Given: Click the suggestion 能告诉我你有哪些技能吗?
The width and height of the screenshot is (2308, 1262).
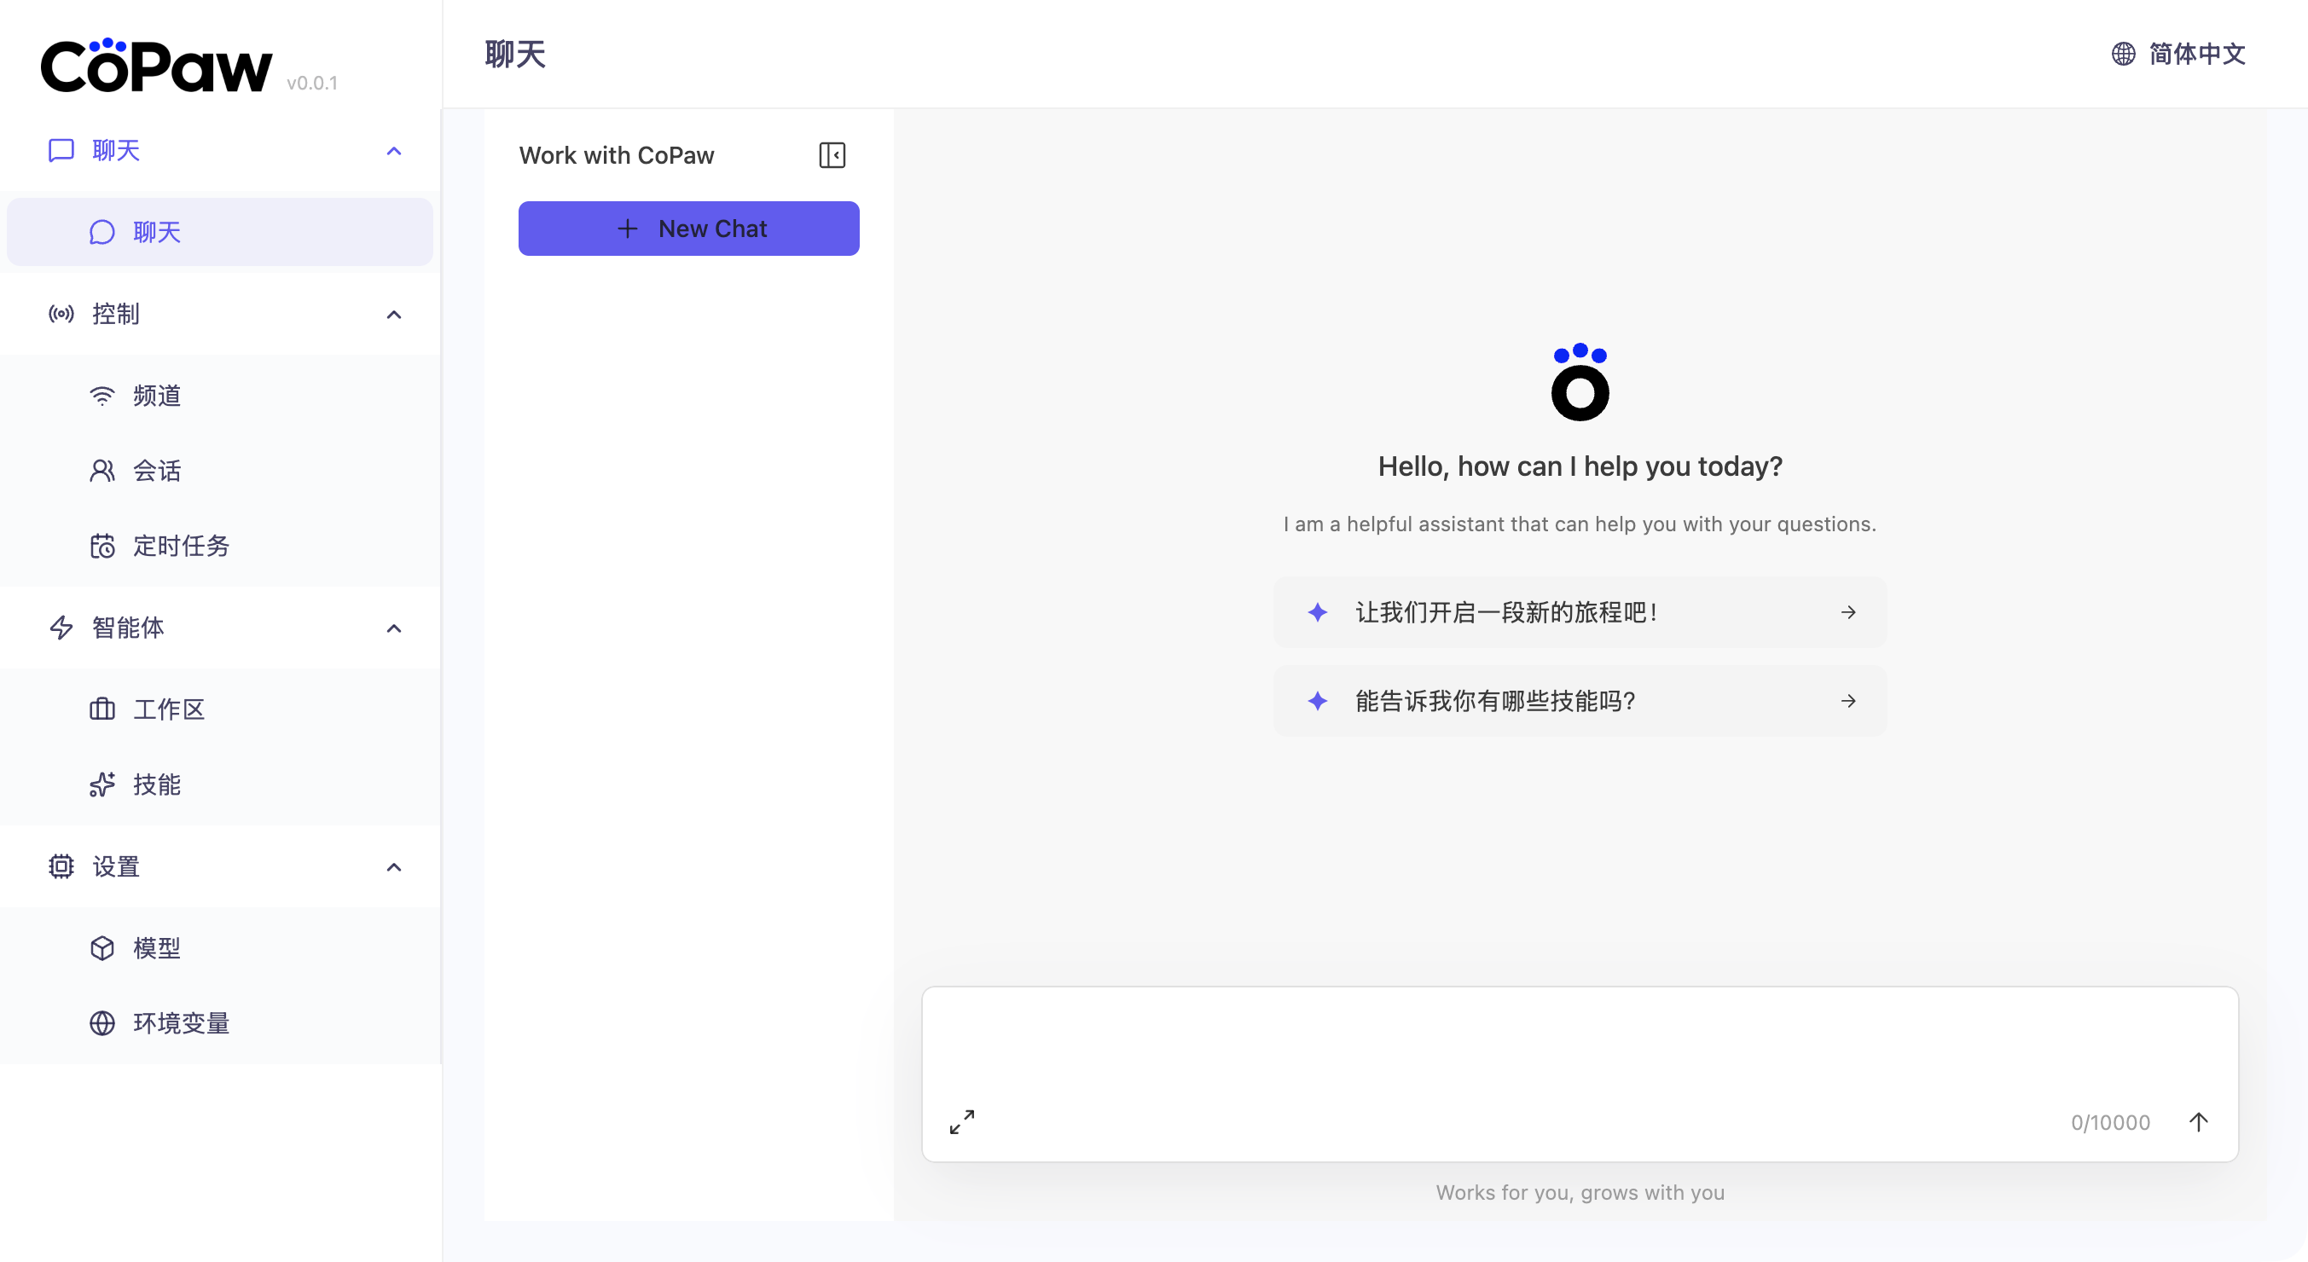Looking at the screenshot, I should tap(1580, 701).
